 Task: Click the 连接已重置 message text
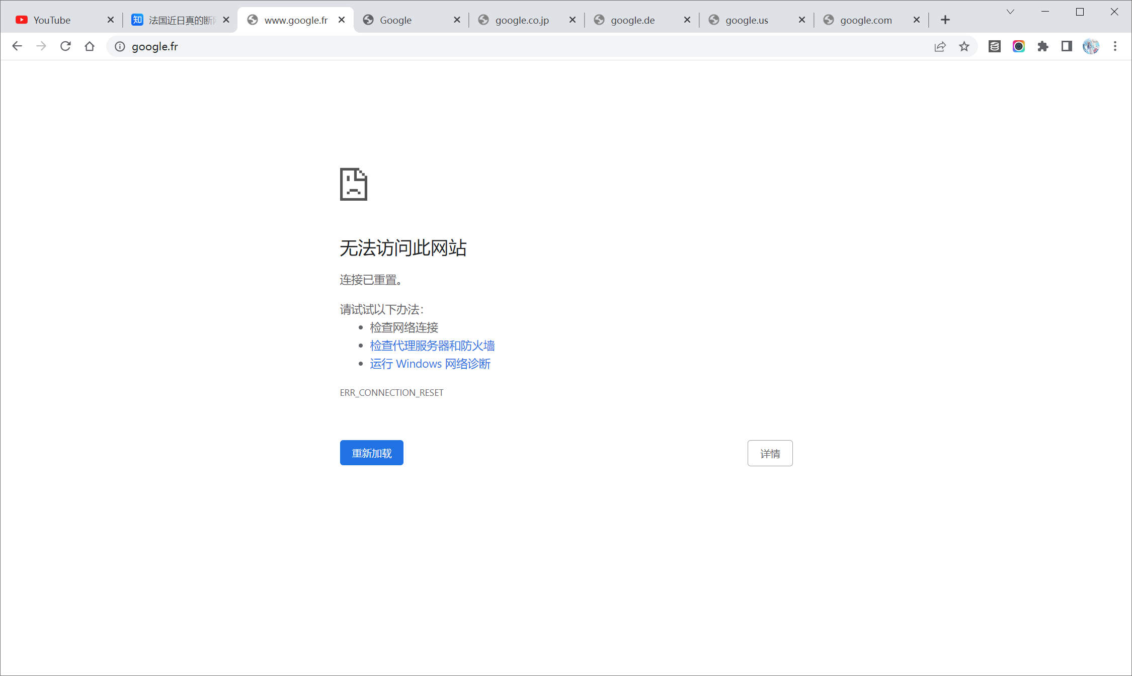pos(371,280)
